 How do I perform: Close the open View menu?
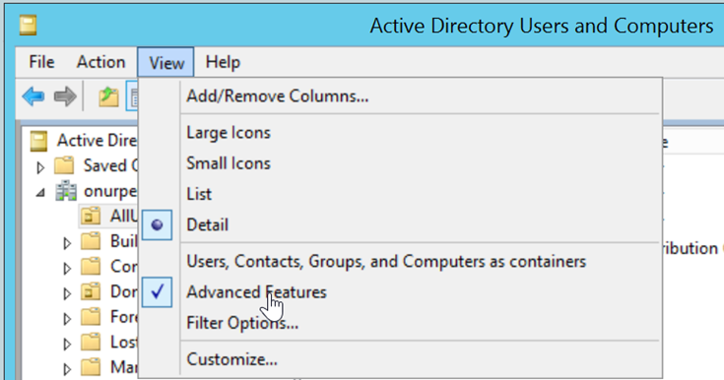point(165,62)
